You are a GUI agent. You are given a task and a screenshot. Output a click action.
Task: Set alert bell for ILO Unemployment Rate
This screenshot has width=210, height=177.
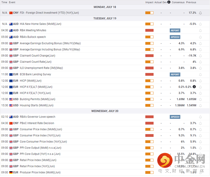point(200,68)
